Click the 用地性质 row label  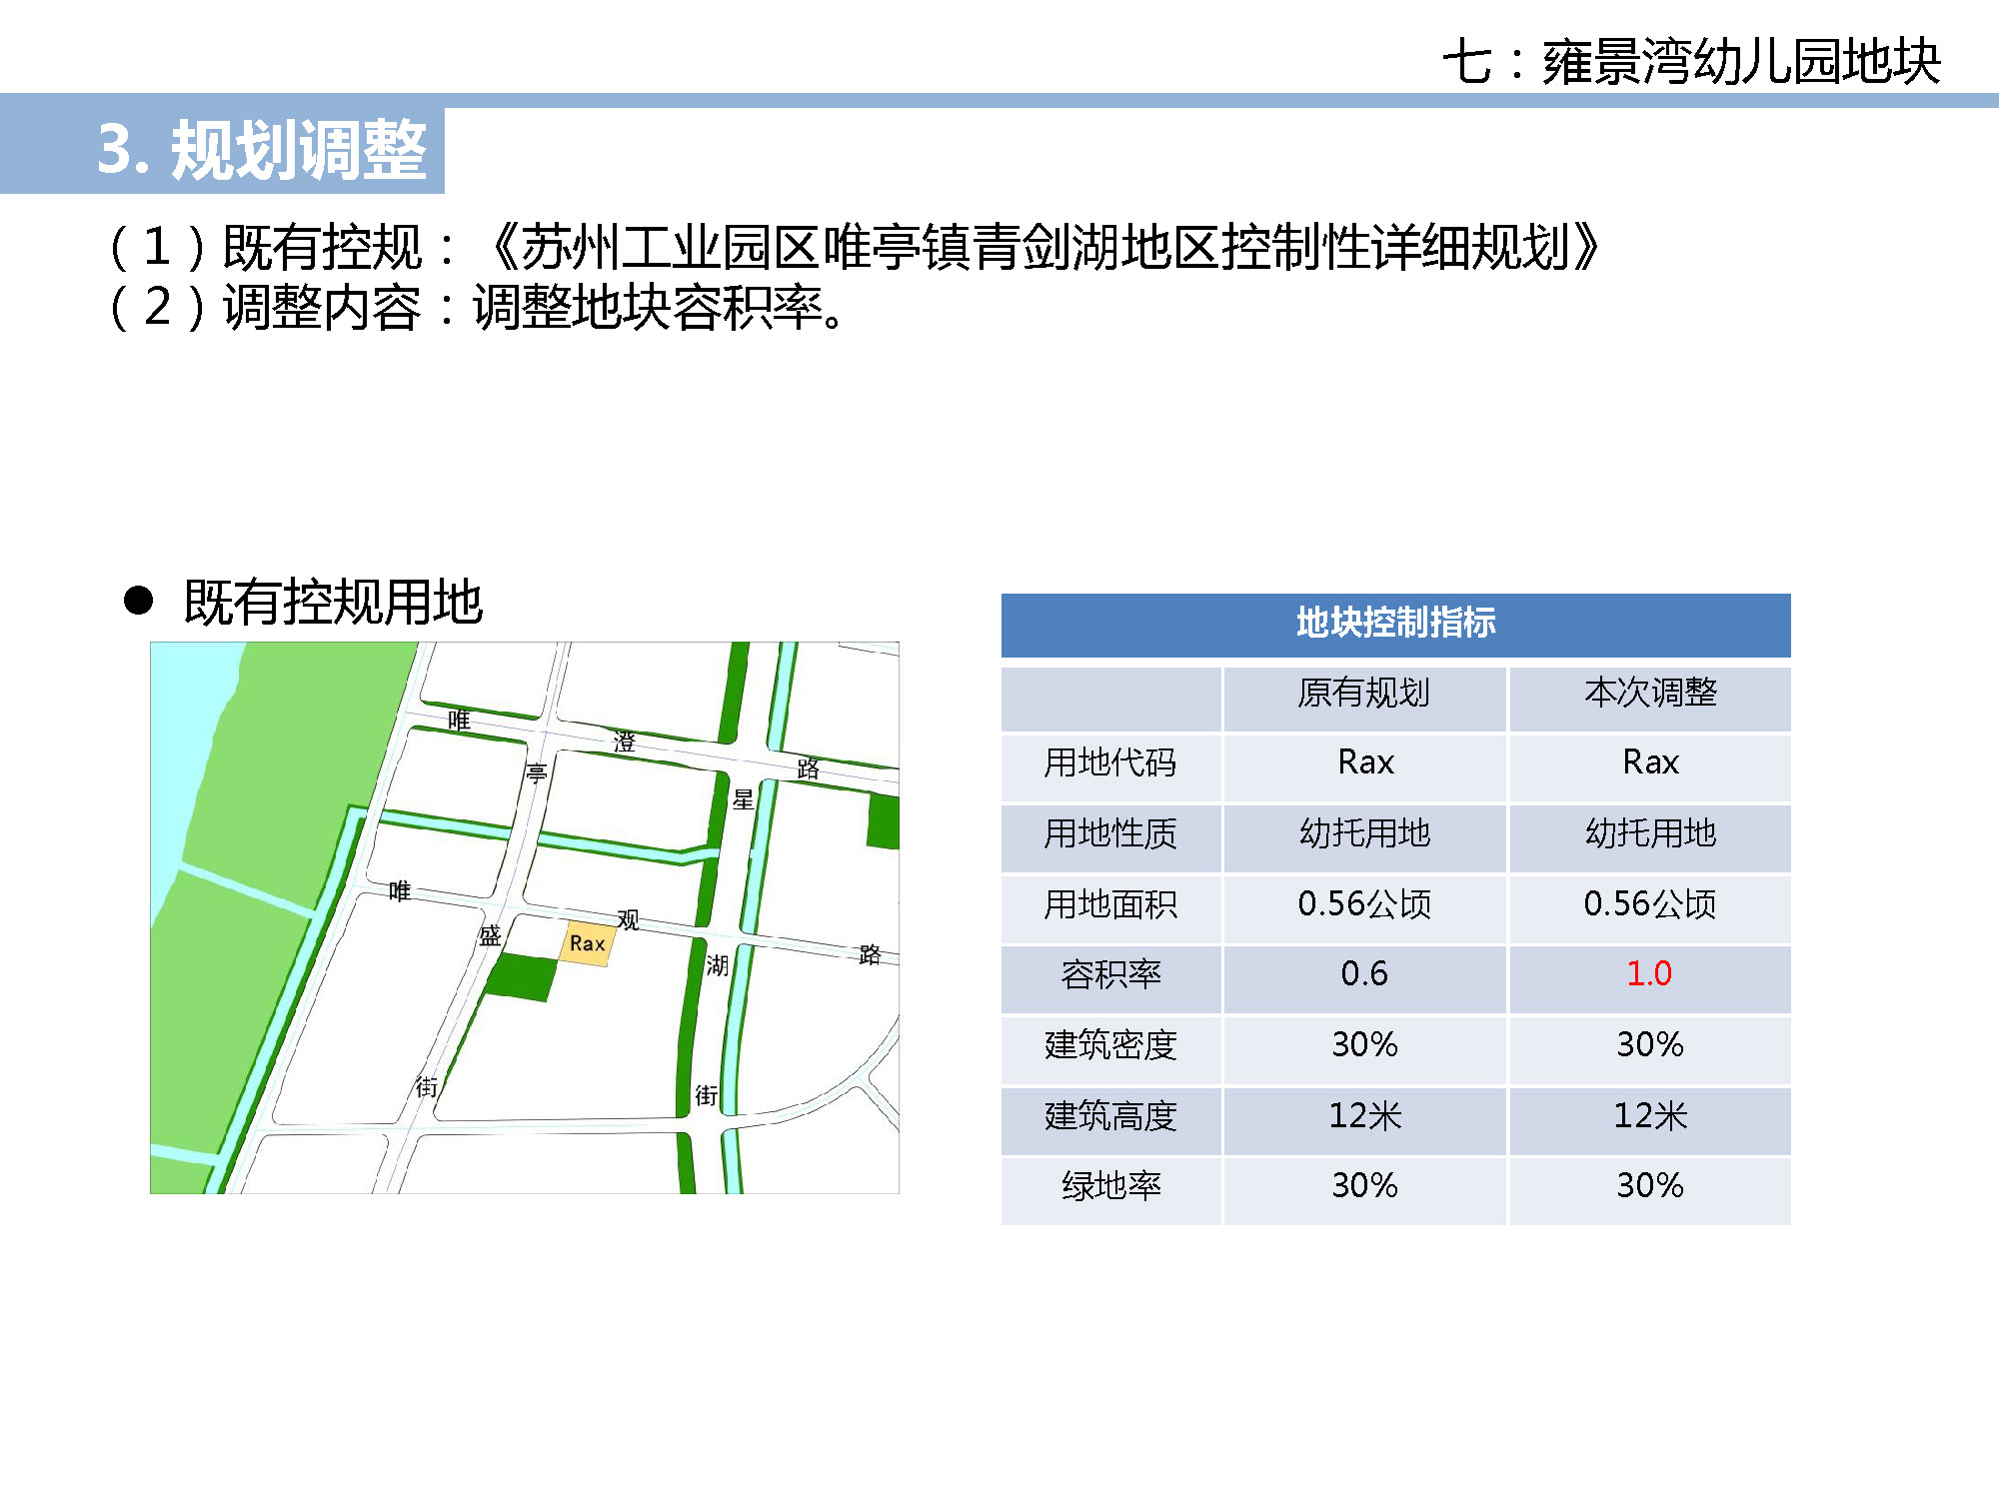pos(1110,833)
